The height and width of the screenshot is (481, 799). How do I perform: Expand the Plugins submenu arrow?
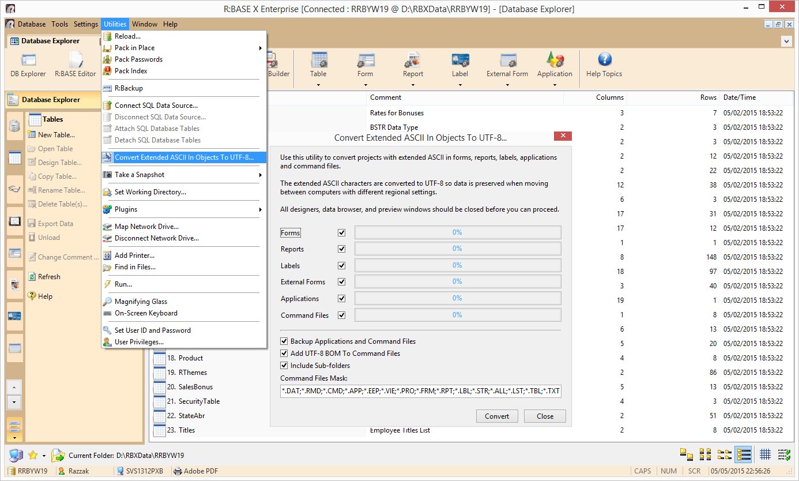pyautogui.click(x=260, y=209)
